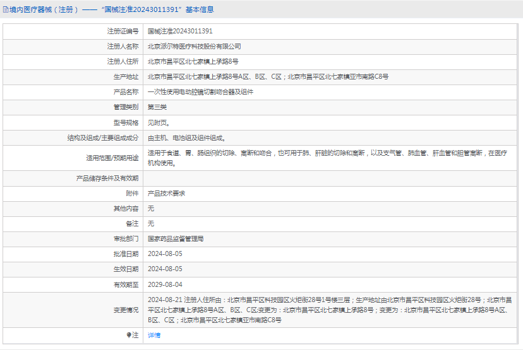The width and height of the screenshot is (523, 350).
Task: Select registrant address 北京市昌平区北七家镇上承路8号
Action: (x=193, y=62)
